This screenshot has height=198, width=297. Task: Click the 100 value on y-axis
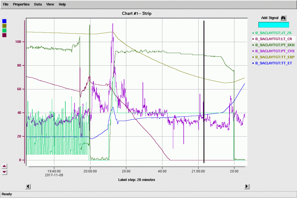coord(18,42)
